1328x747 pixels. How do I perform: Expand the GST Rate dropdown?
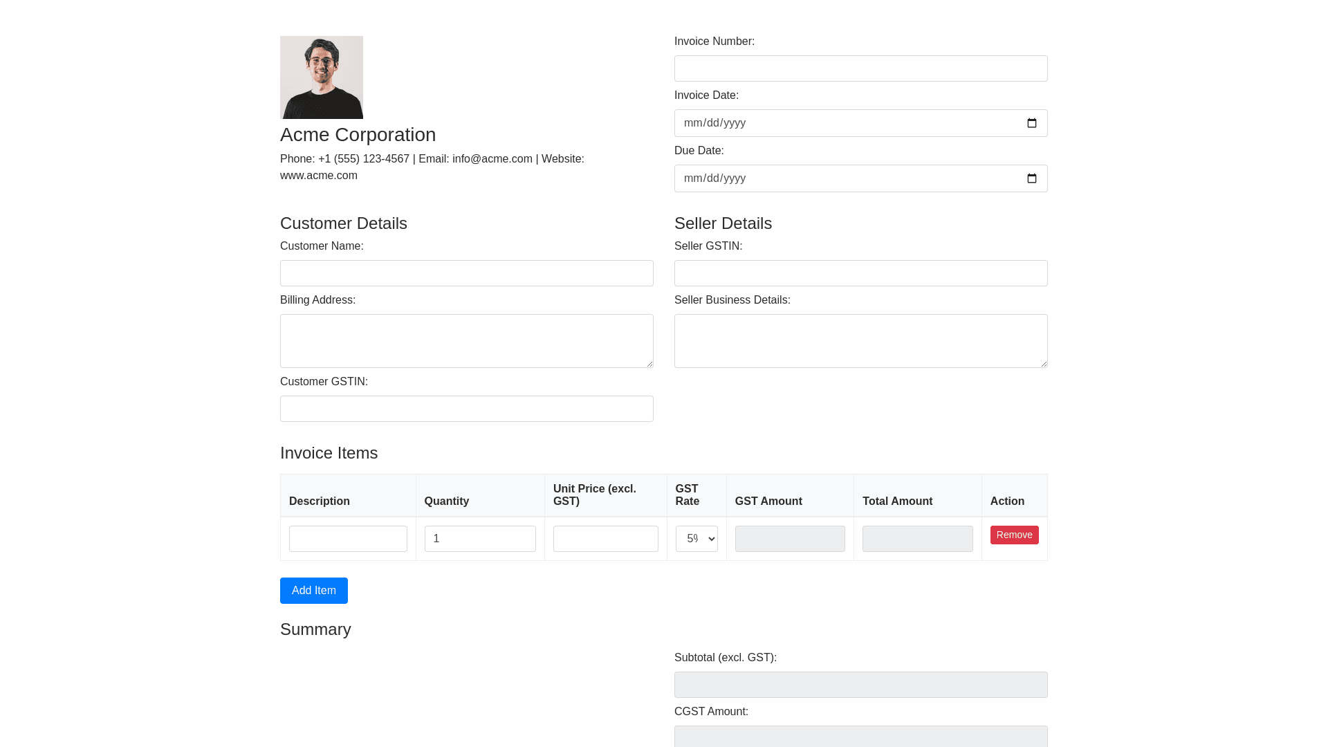[x=697, y=539]
